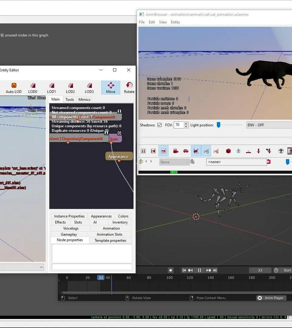Open the Animation Slots tab
The width and height of the screenshot is (292, 328).
(109, 234)
